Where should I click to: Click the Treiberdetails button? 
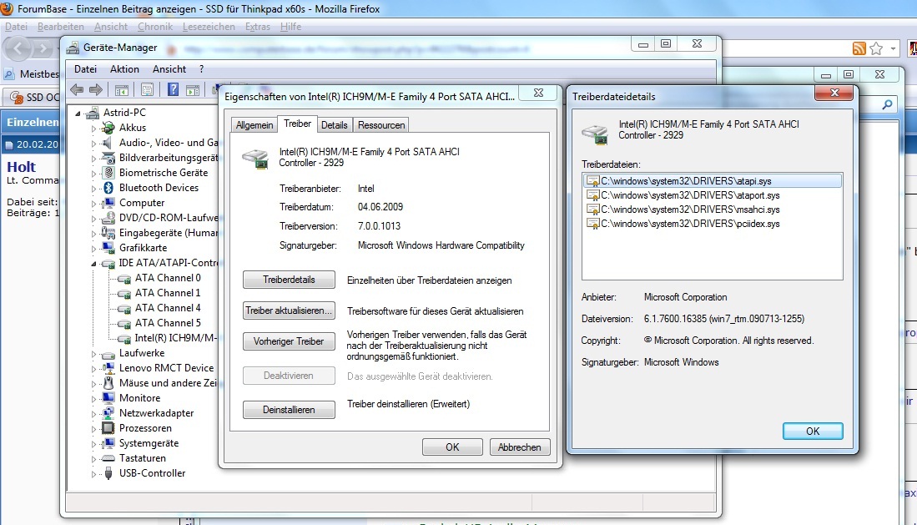pos(289,280)
